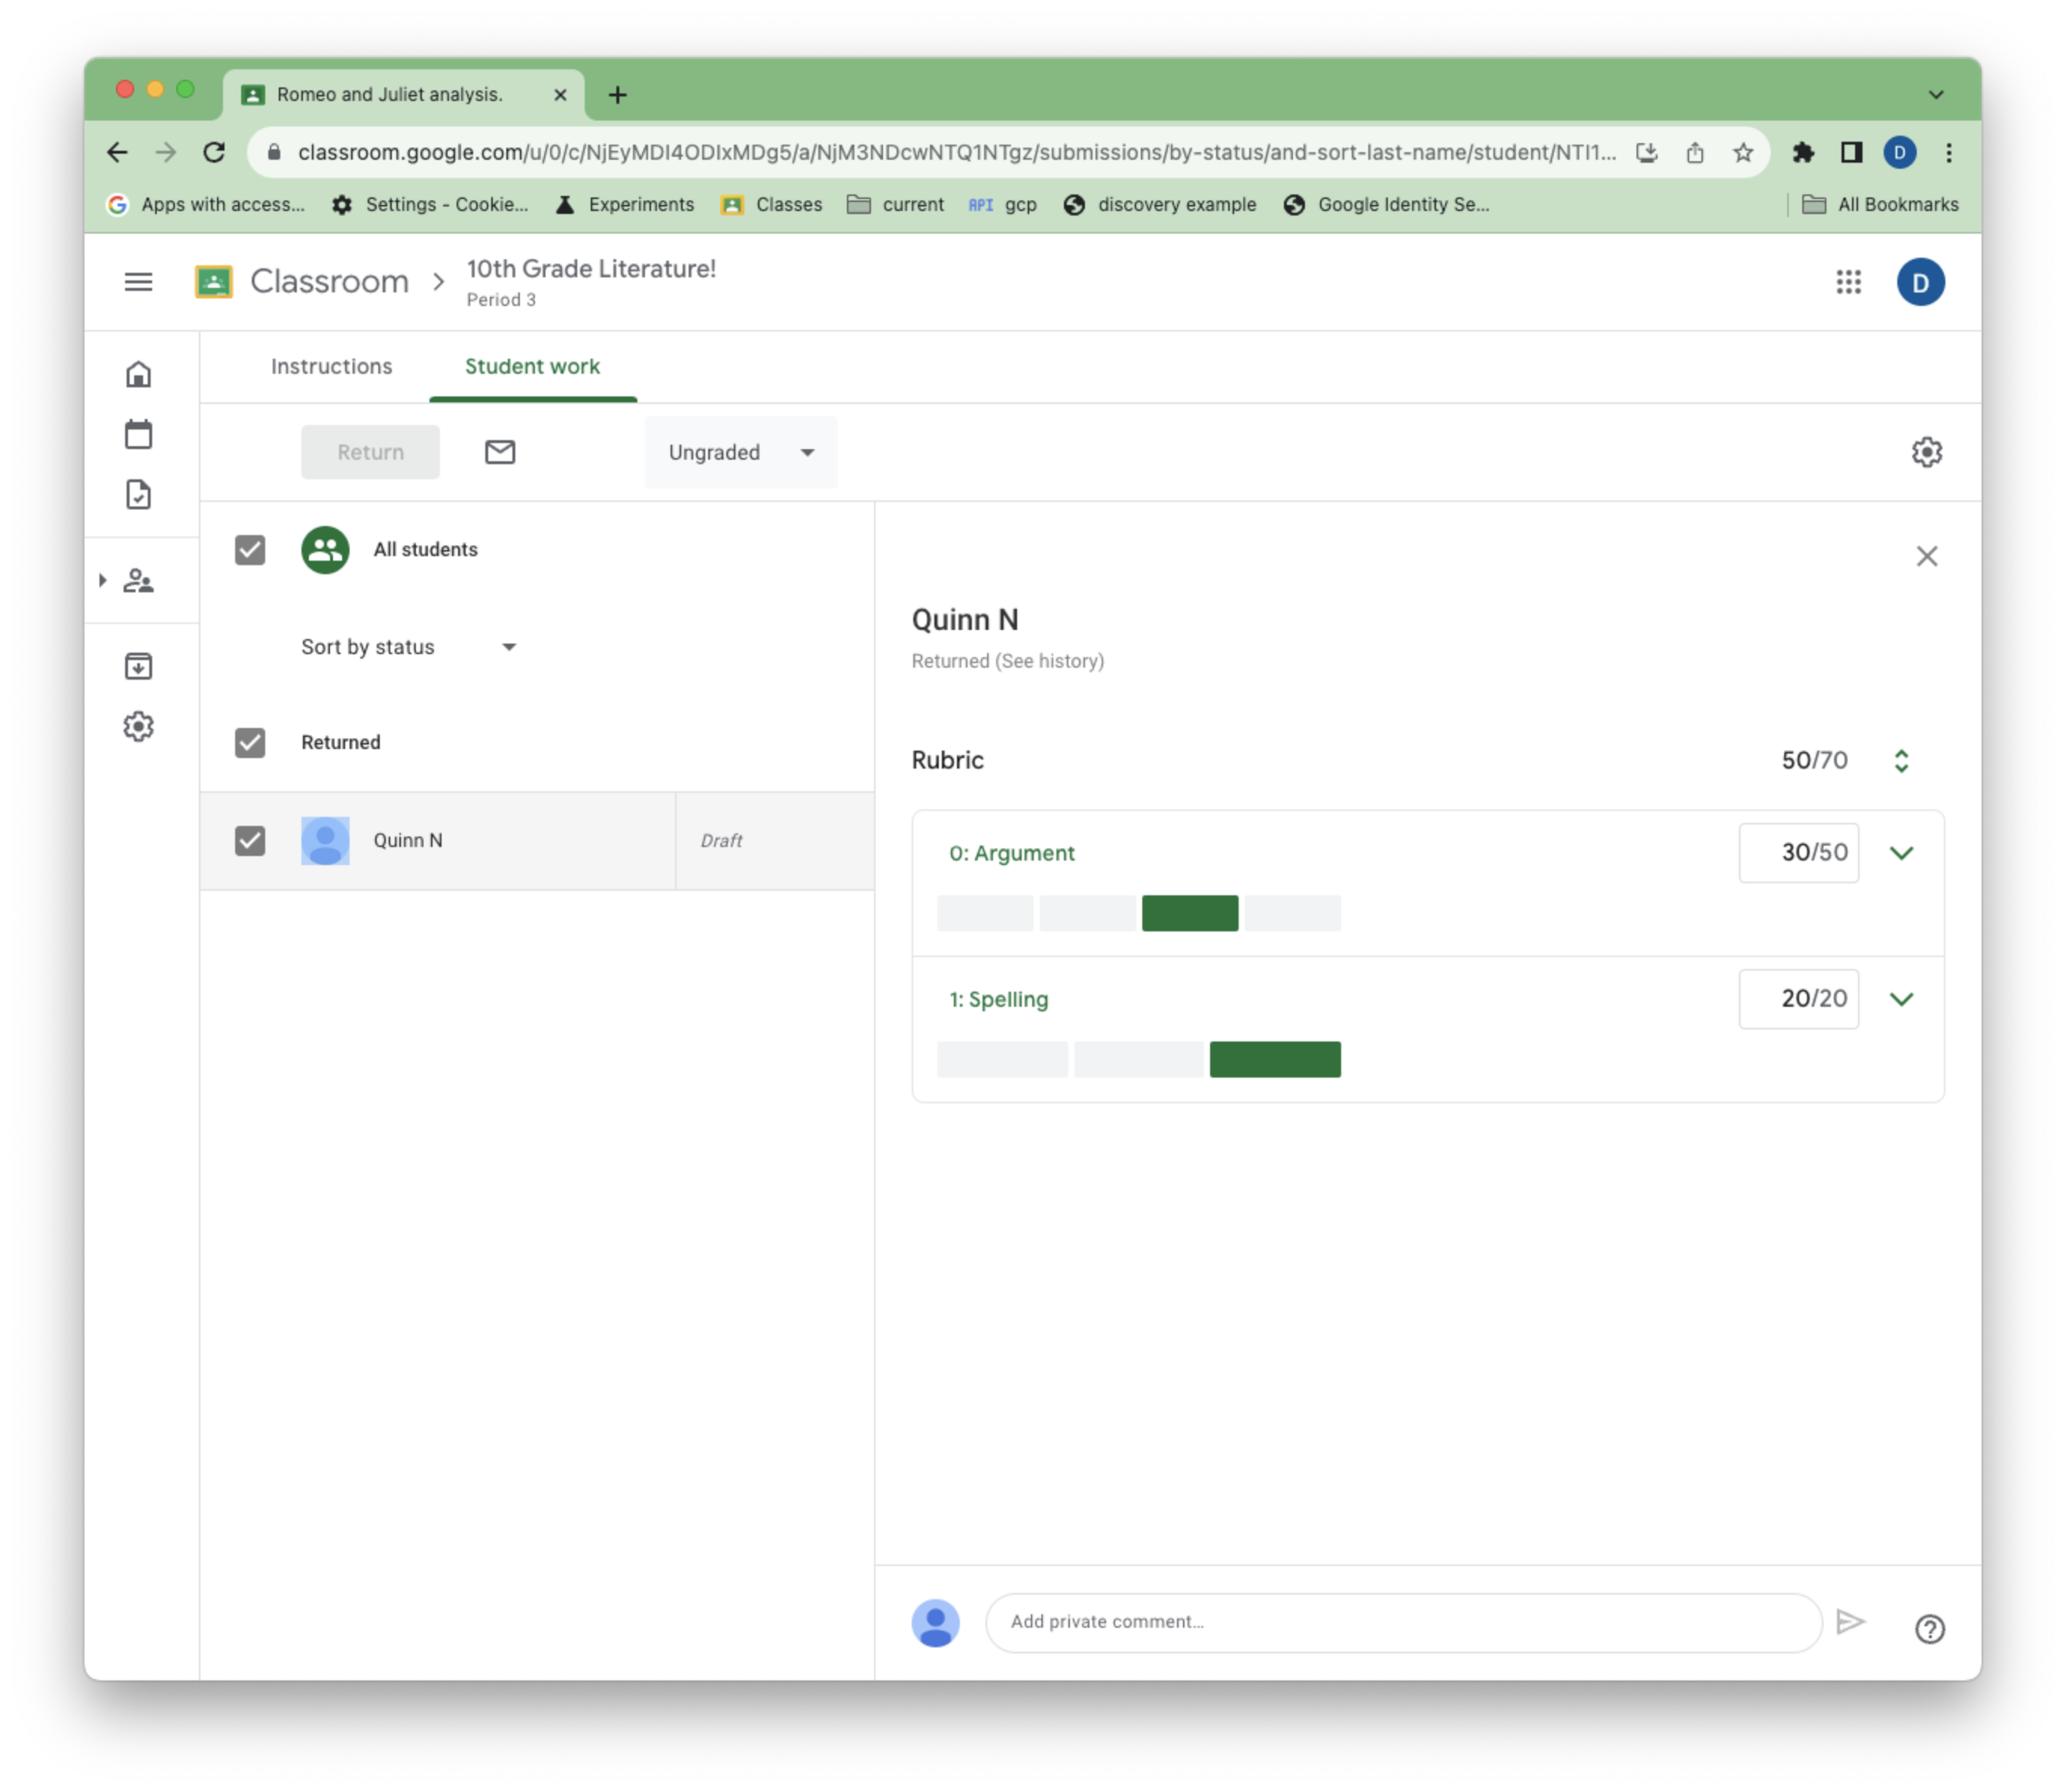Toggle the All students checkbox
The height and width of the screenshot is (1792, 2066).
tap(251, 548)
